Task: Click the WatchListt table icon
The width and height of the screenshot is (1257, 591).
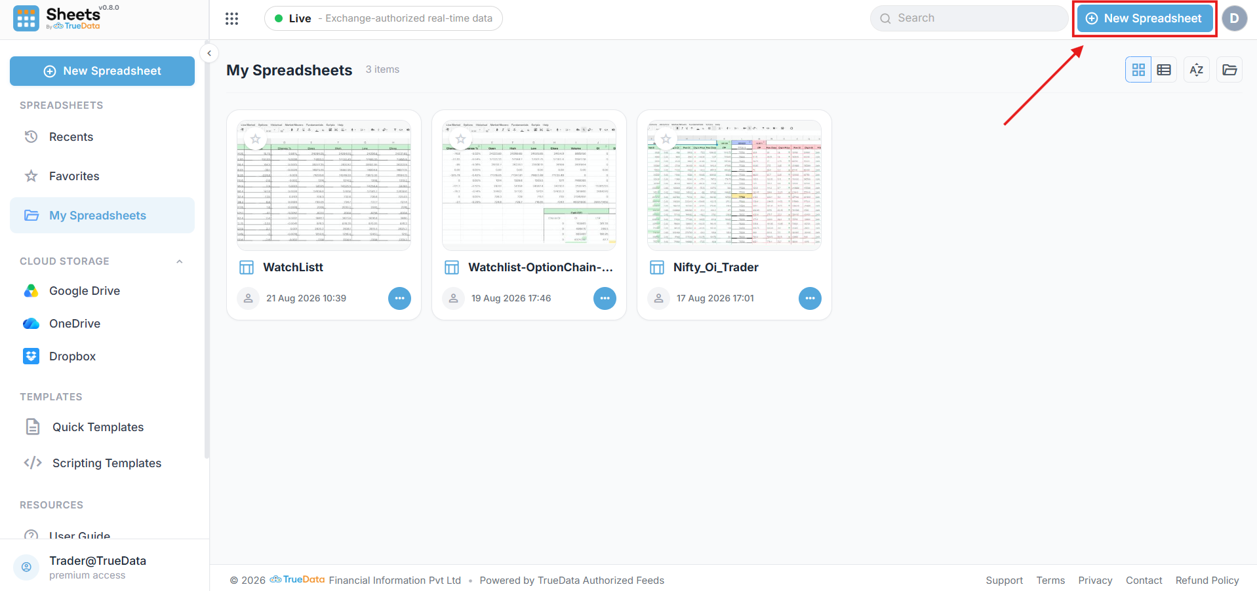Action: point(247,267)
